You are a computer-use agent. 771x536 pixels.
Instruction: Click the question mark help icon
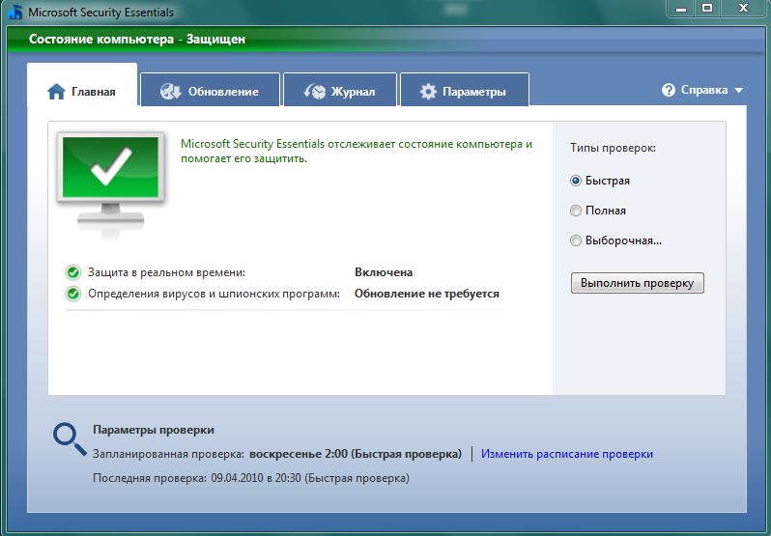669,90
